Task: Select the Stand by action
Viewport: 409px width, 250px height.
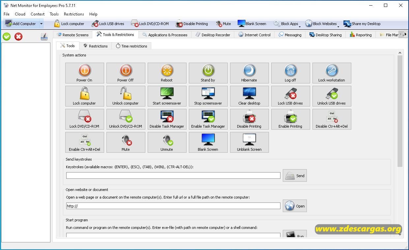Action: click(x=208, y=73)
